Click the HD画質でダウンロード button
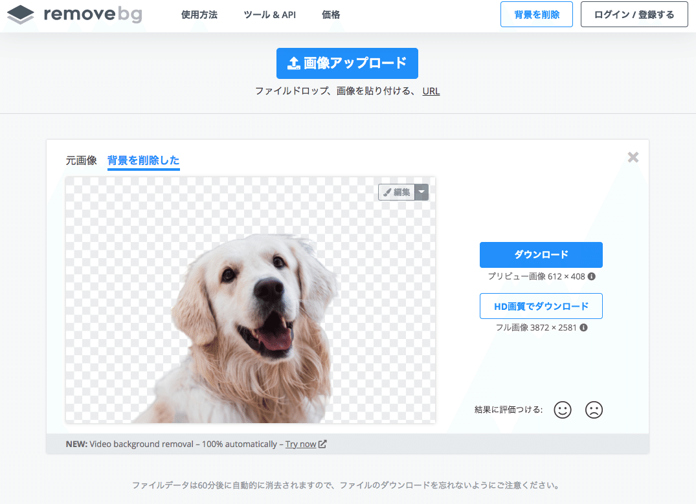Screen dimensions: 696x504 point(541,305)
